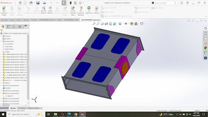Image resolution: width=208 pixels, height=117 pixels.
Task: Open File Explorer folder icon in task pane
Action: click(205, 38)
